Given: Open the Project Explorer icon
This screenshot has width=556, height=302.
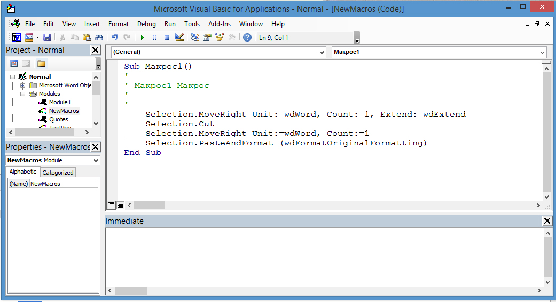Looking at the screenshot, I should tap(194, 37).
